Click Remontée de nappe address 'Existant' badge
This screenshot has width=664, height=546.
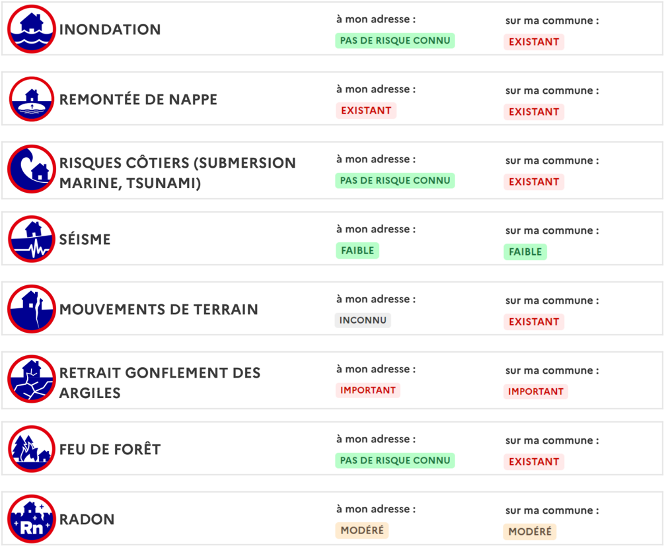tap(366, 111)
